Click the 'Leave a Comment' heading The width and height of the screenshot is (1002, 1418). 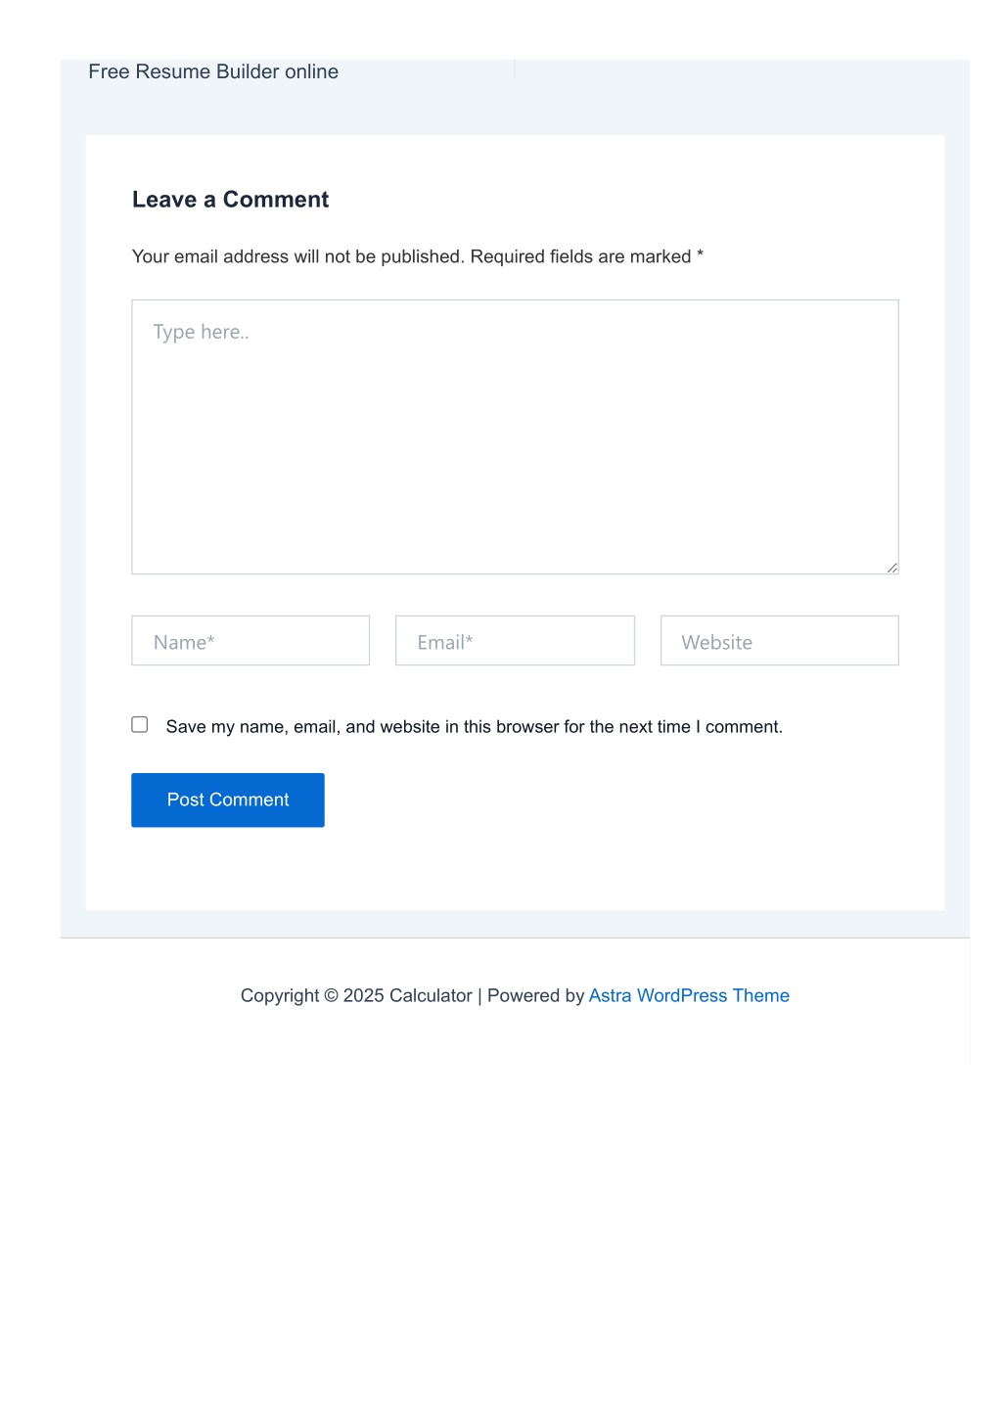[230, 200]
